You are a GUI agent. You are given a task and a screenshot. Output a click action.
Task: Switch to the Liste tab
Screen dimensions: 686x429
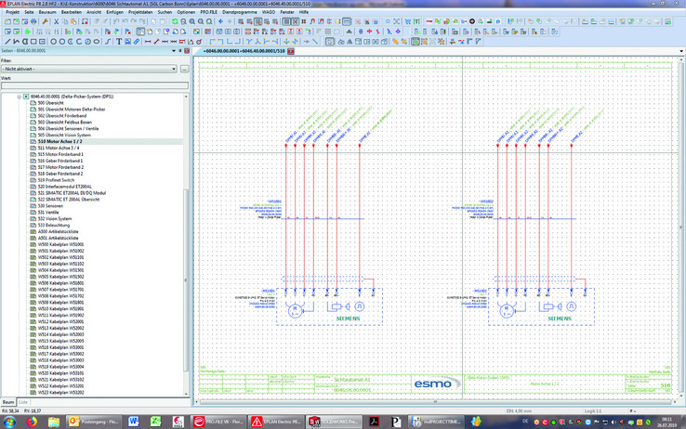coord(23,402)
